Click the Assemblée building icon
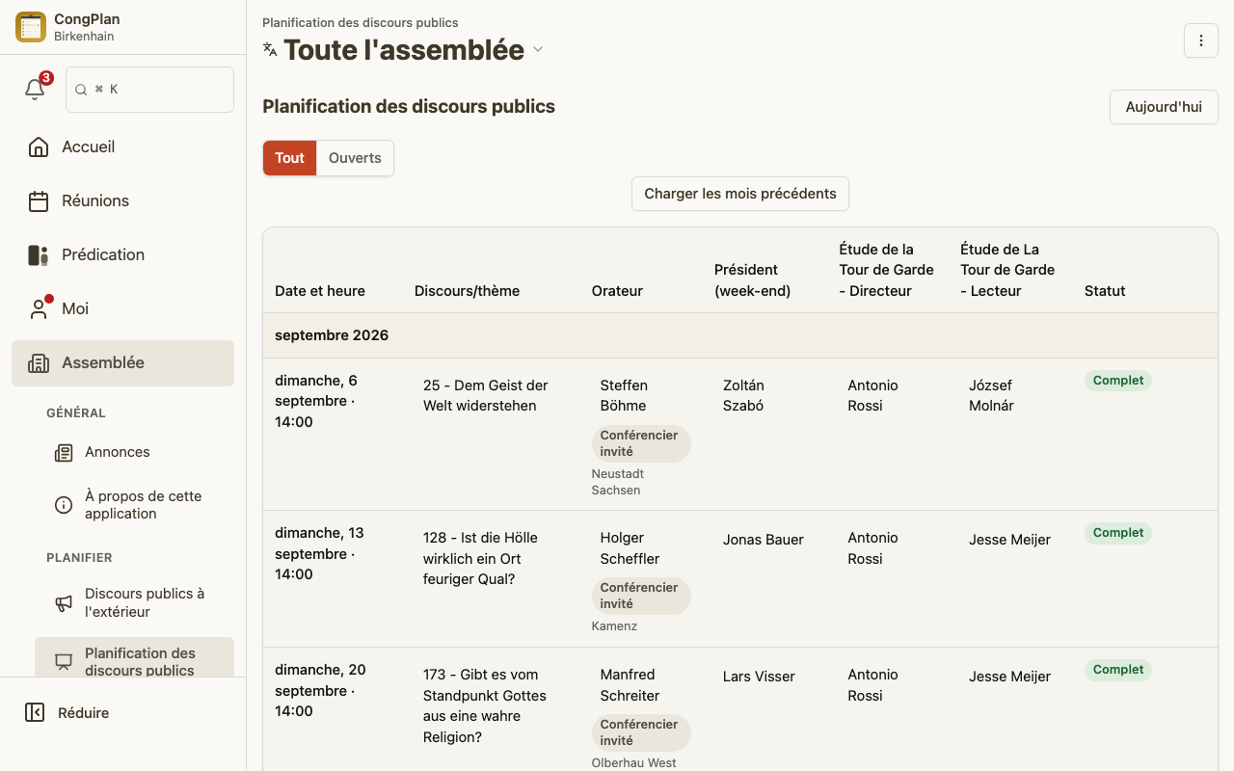Image resolution: width=1234 pixels, height=771 pixels. pos(39,362)
